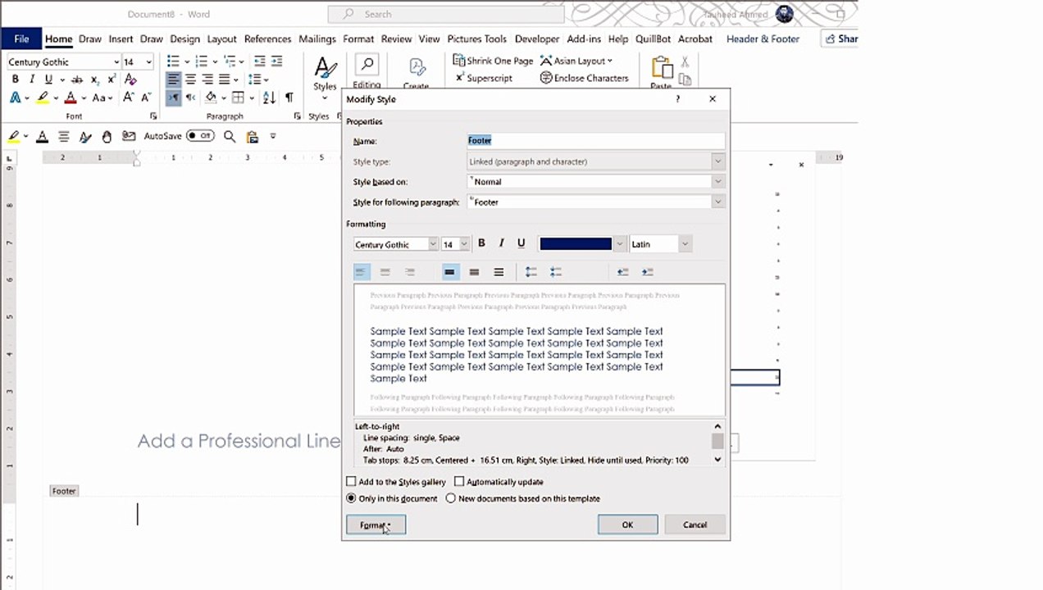Open Style based on dropdown
This screenshot has height=590, width=1043.
(717, 181)
